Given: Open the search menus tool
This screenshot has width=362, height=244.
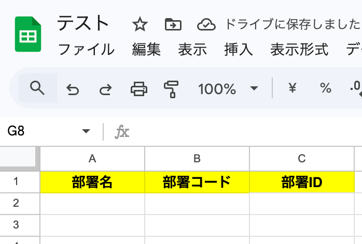Looking at the screenshot, I should (x=37, y=88).
